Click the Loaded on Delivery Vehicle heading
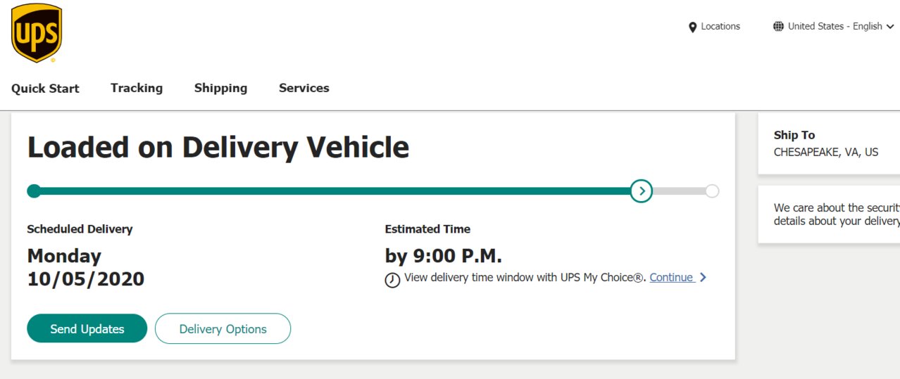Screen dimensions: 900x379 (218, 148)
